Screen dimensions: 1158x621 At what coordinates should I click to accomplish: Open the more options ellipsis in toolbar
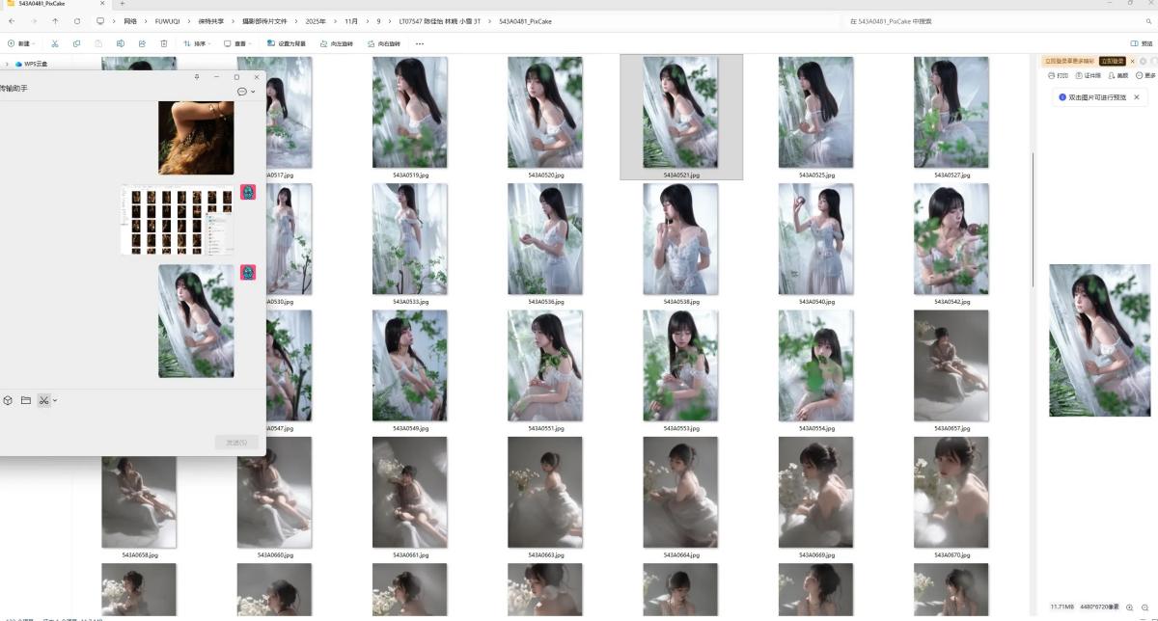[x=420, y=43]
